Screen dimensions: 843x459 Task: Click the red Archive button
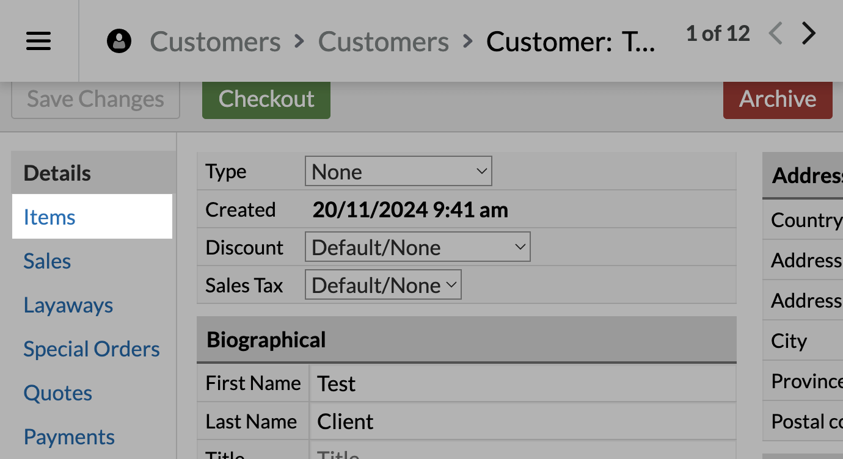click(x=778, y=99)
